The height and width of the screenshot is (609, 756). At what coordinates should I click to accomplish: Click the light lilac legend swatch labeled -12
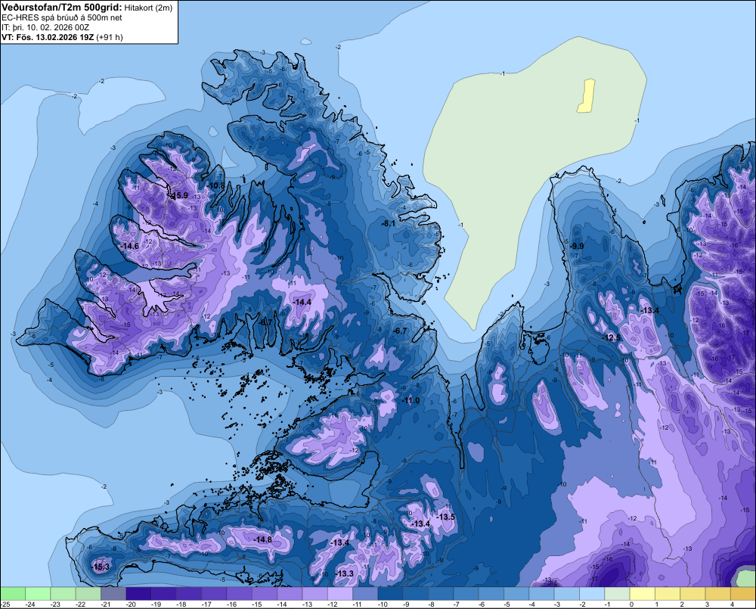340,593
